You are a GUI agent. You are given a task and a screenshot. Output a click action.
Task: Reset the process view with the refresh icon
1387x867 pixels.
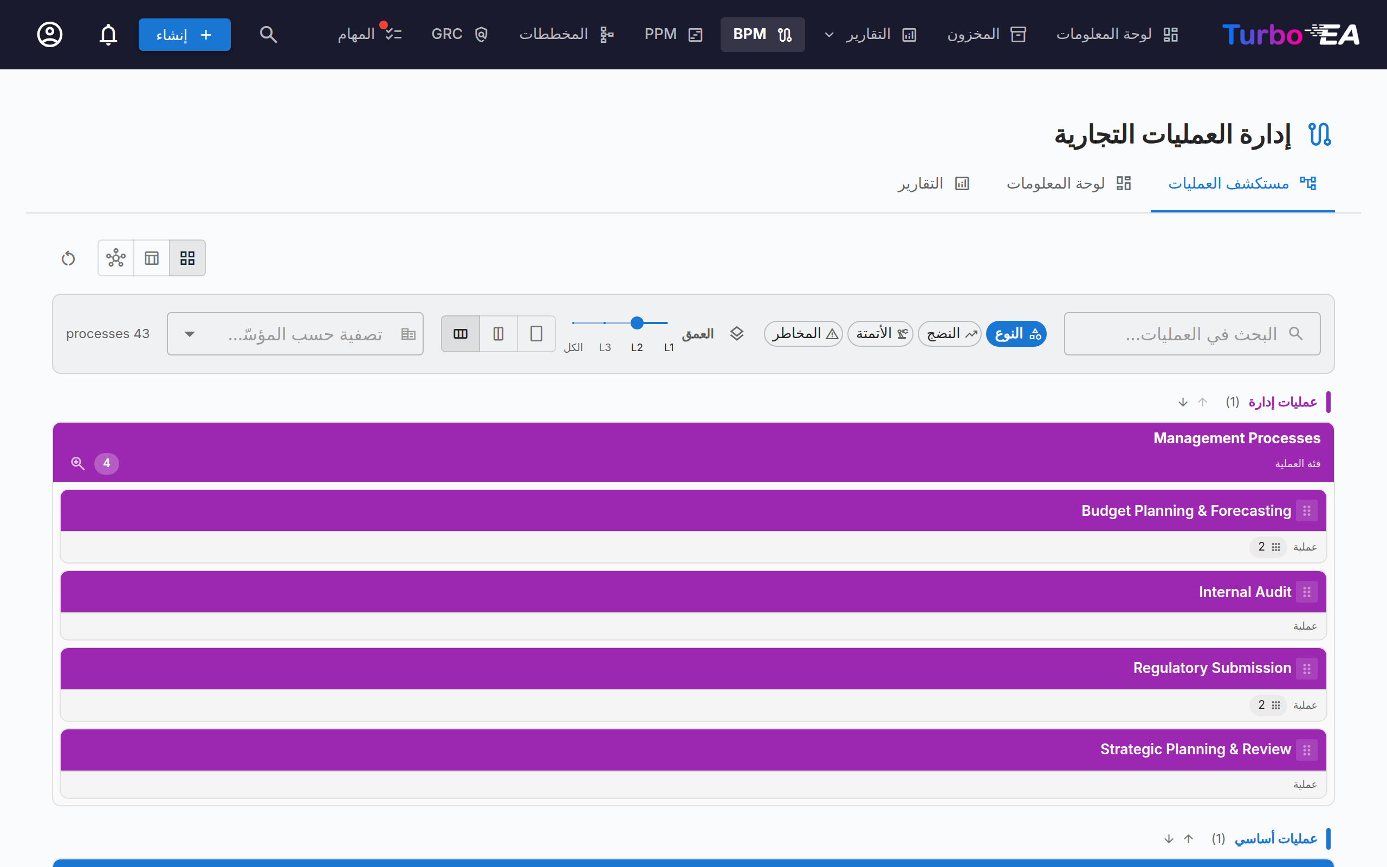pyautogui.click(x=68, y=258)
